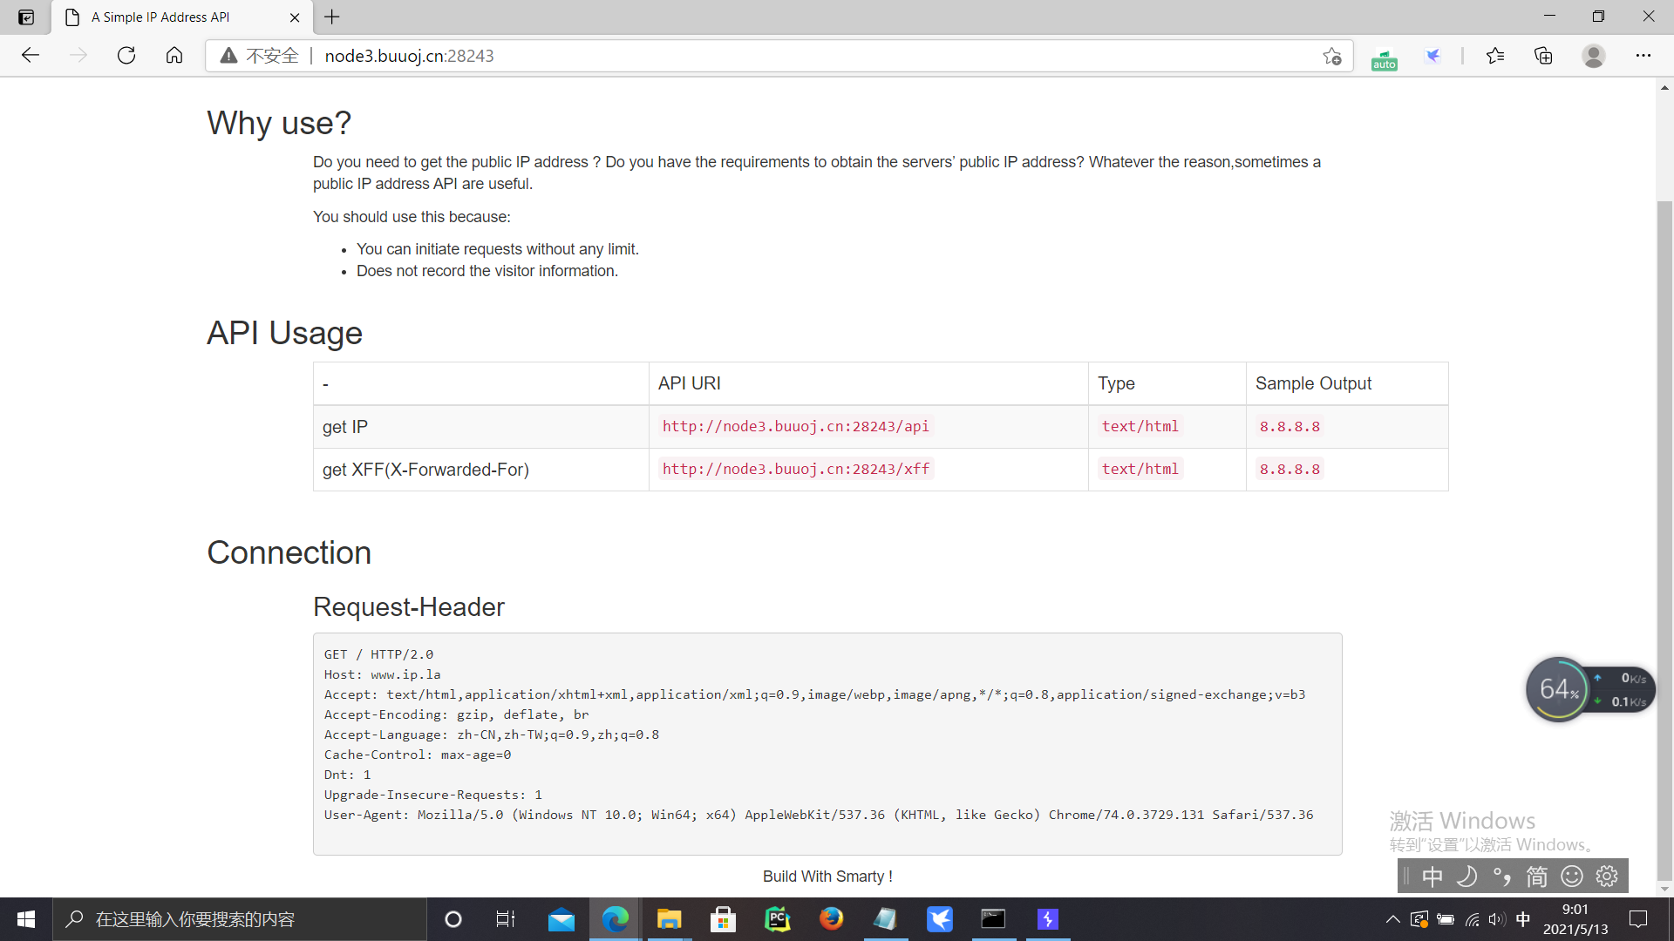Open browser Settings and more menu
This screenshot has width=1674, height=941.
1643,56
